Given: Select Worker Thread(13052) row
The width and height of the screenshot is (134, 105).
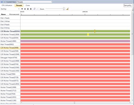Looking at the screenshot, I should (10, 97).
